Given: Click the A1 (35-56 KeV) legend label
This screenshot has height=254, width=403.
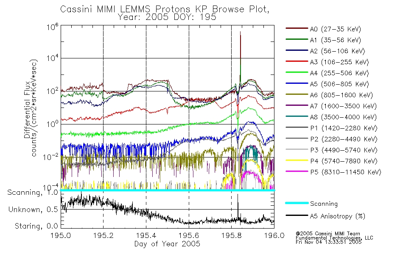Looking at the screenshot, I should pyautogui.click(x=336, y=40).
